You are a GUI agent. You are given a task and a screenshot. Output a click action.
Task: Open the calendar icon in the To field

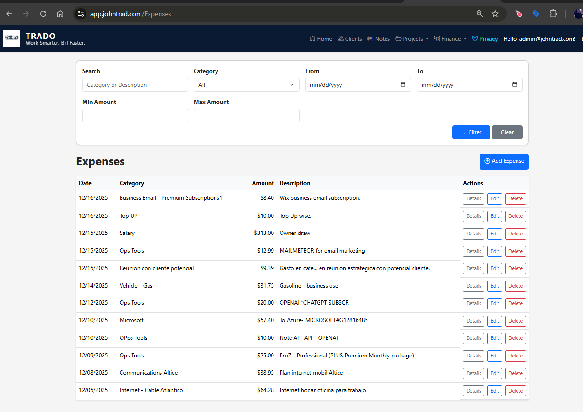tap(515, 84)
